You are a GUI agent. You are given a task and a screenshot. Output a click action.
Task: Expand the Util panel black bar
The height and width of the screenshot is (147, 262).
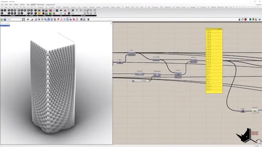61,16
